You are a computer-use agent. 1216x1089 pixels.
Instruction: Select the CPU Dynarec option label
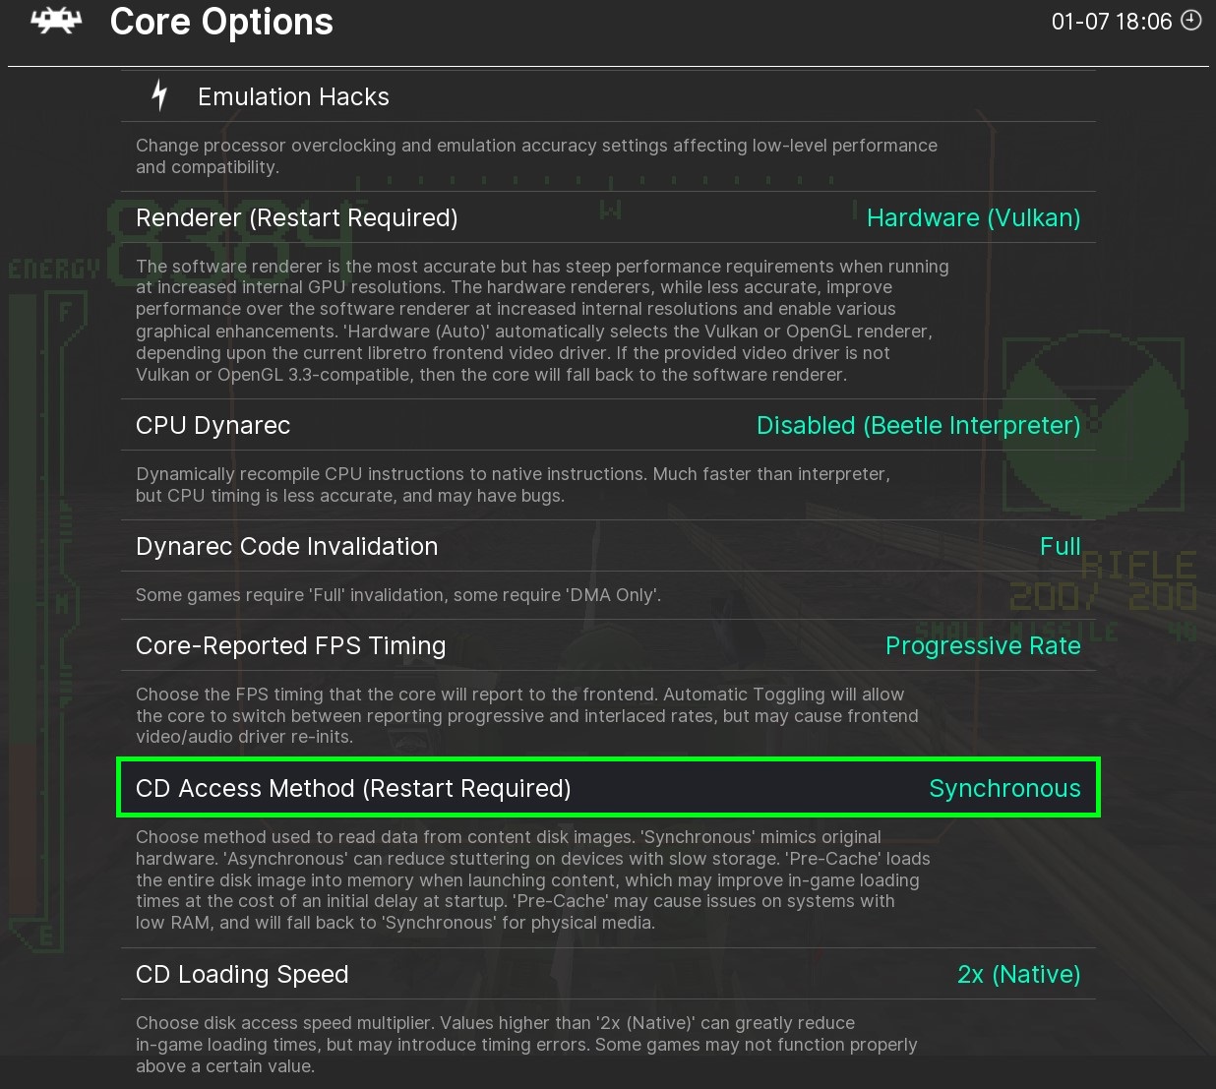tap(213, 425)
